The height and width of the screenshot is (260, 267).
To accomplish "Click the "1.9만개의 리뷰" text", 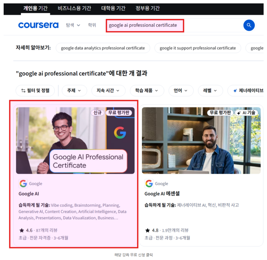I will [x=175, y=230].
